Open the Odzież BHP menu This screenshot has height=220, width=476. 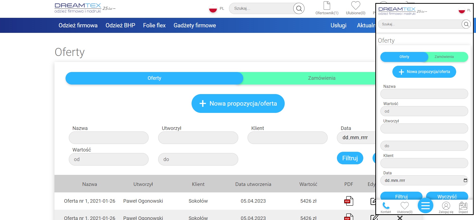120,25
